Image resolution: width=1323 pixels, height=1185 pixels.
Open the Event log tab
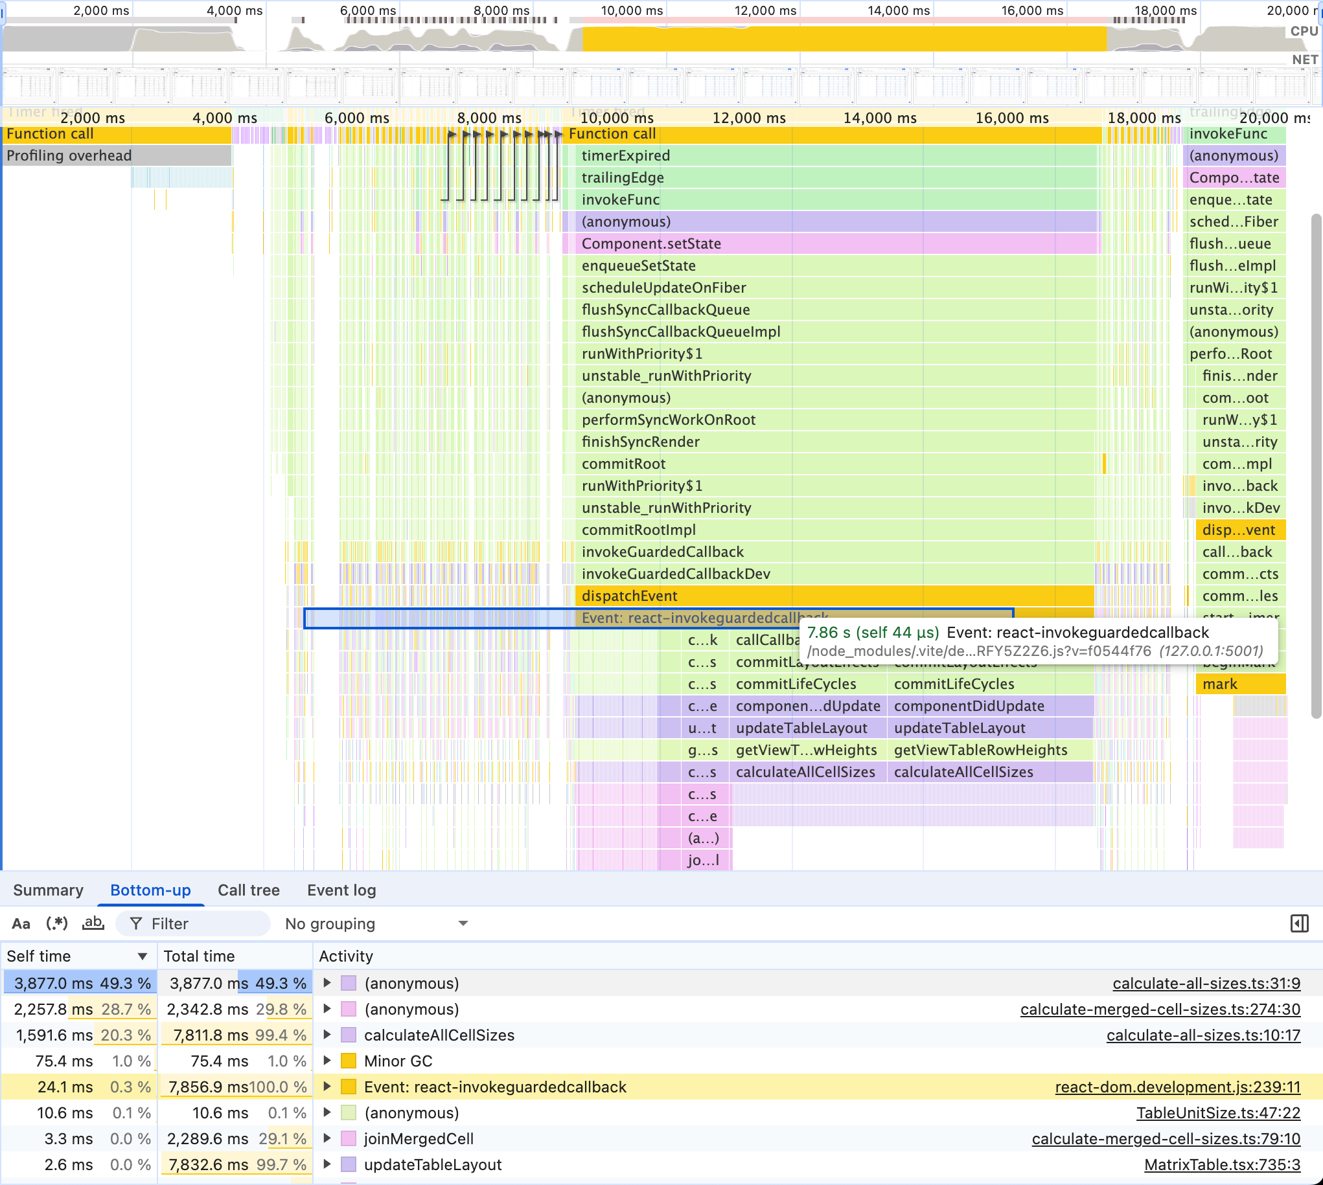click(341, 890)
